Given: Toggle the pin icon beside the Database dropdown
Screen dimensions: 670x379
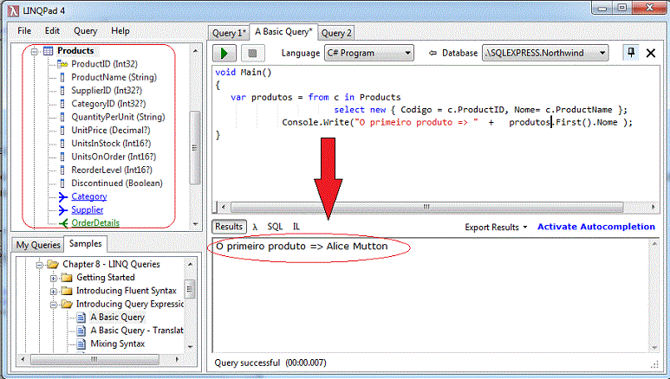Looking at the screenshot, I should pos(631,53).
